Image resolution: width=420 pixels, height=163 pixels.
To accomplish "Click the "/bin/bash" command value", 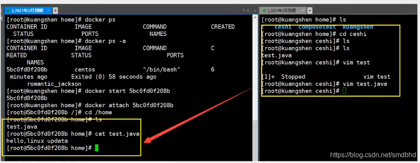I will (x=162, y=69).
